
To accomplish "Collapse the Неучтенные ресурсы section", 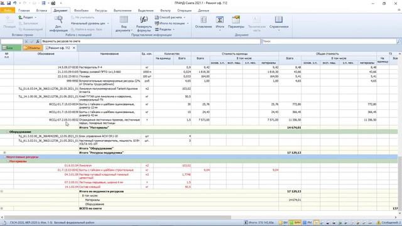I will (4, 157).
